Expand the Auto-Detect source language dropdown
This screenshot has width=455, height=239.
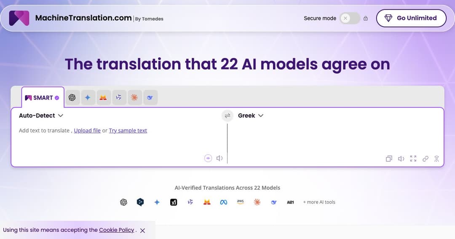[x=41, y=115]
